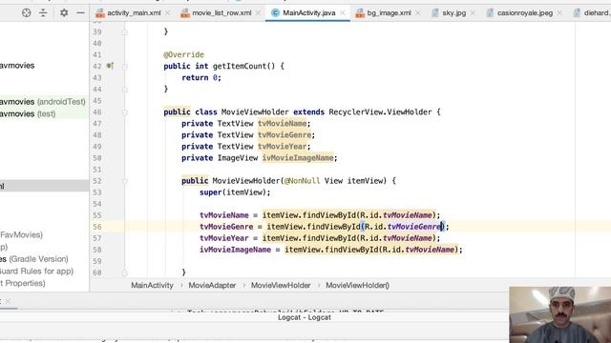The width and height of the screenshot is (611, 343).
Task: Click the webcam video thumbnail
Action: (560, 314)
